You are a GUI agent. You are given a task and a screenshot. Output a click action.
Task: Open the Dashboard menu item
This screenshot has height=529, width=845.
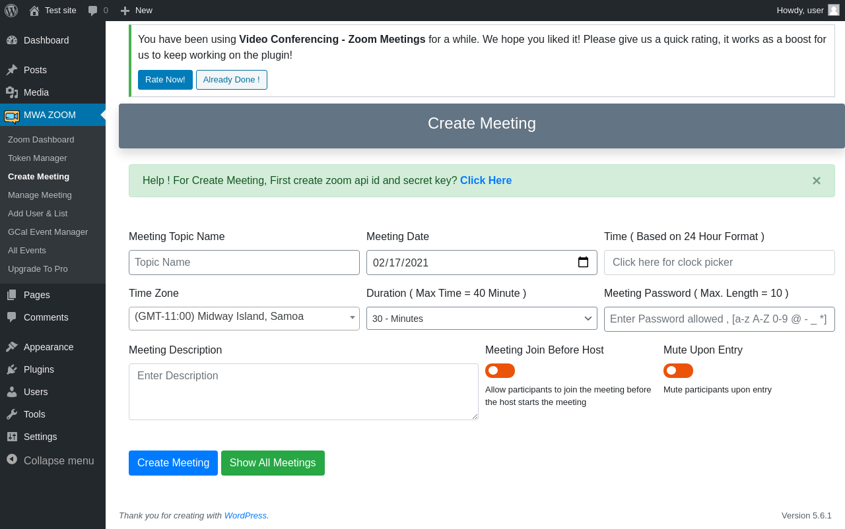coord(53,40)
